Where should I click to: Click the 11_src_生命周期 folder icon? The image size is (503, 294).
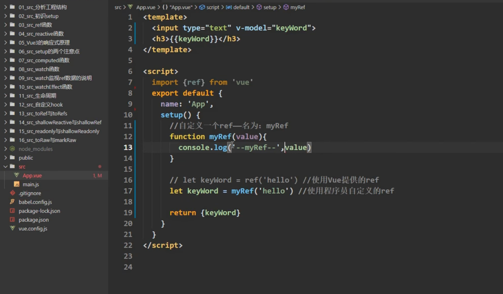click(x=13, y=96)
